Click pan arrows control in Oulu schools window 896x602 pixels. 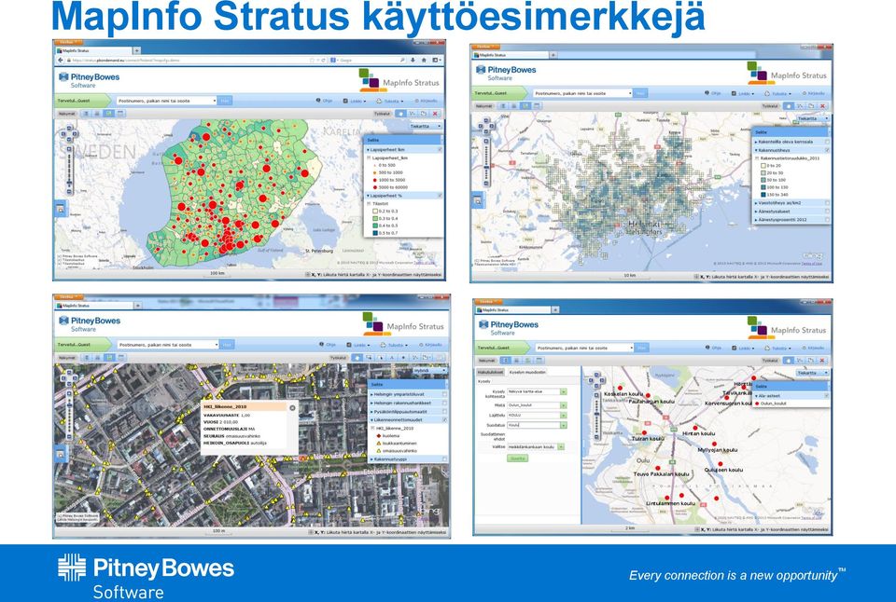point(596,380)
